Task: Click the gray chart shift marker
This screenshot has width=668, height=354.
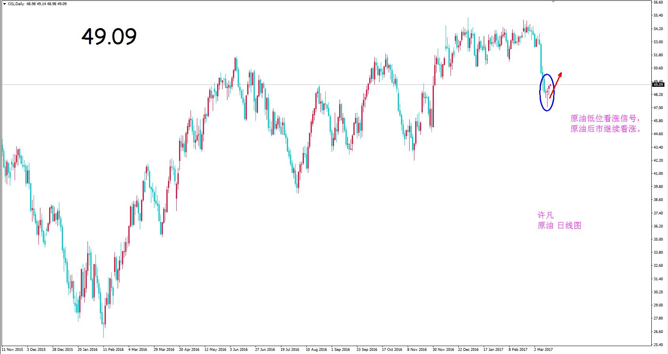Action: click(553, 2)
